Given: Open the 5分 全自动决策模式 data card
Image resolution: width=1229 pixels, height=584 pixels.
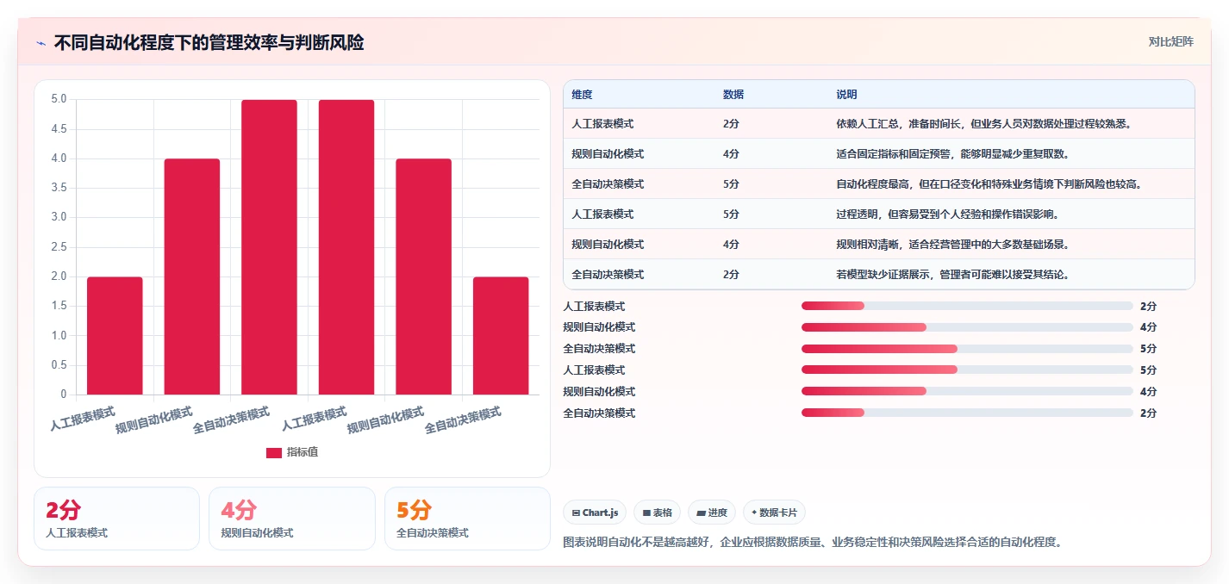Looking at the screenshot, I should pyautogui.click(x=467, y=519).
